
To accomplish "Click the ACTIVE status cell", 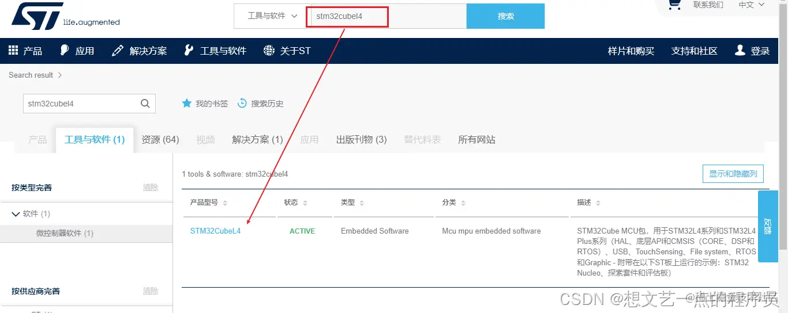I will tap(302, 231).
